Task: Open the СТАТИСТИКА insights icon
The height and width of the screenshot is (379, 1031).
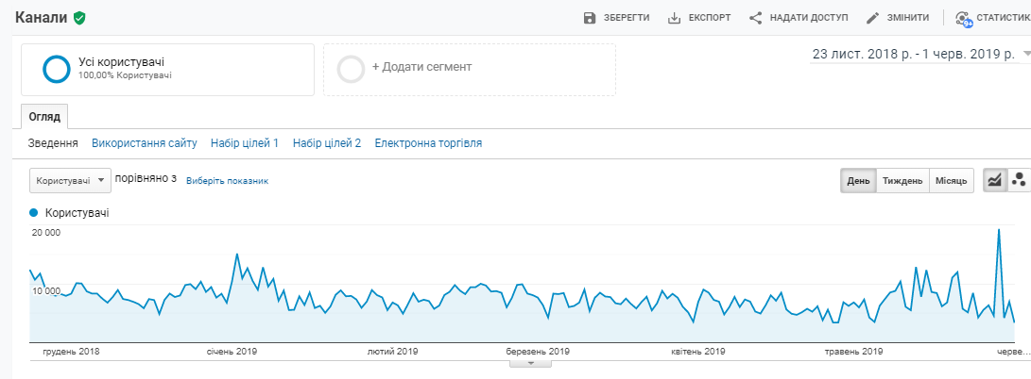Action: 964,18
